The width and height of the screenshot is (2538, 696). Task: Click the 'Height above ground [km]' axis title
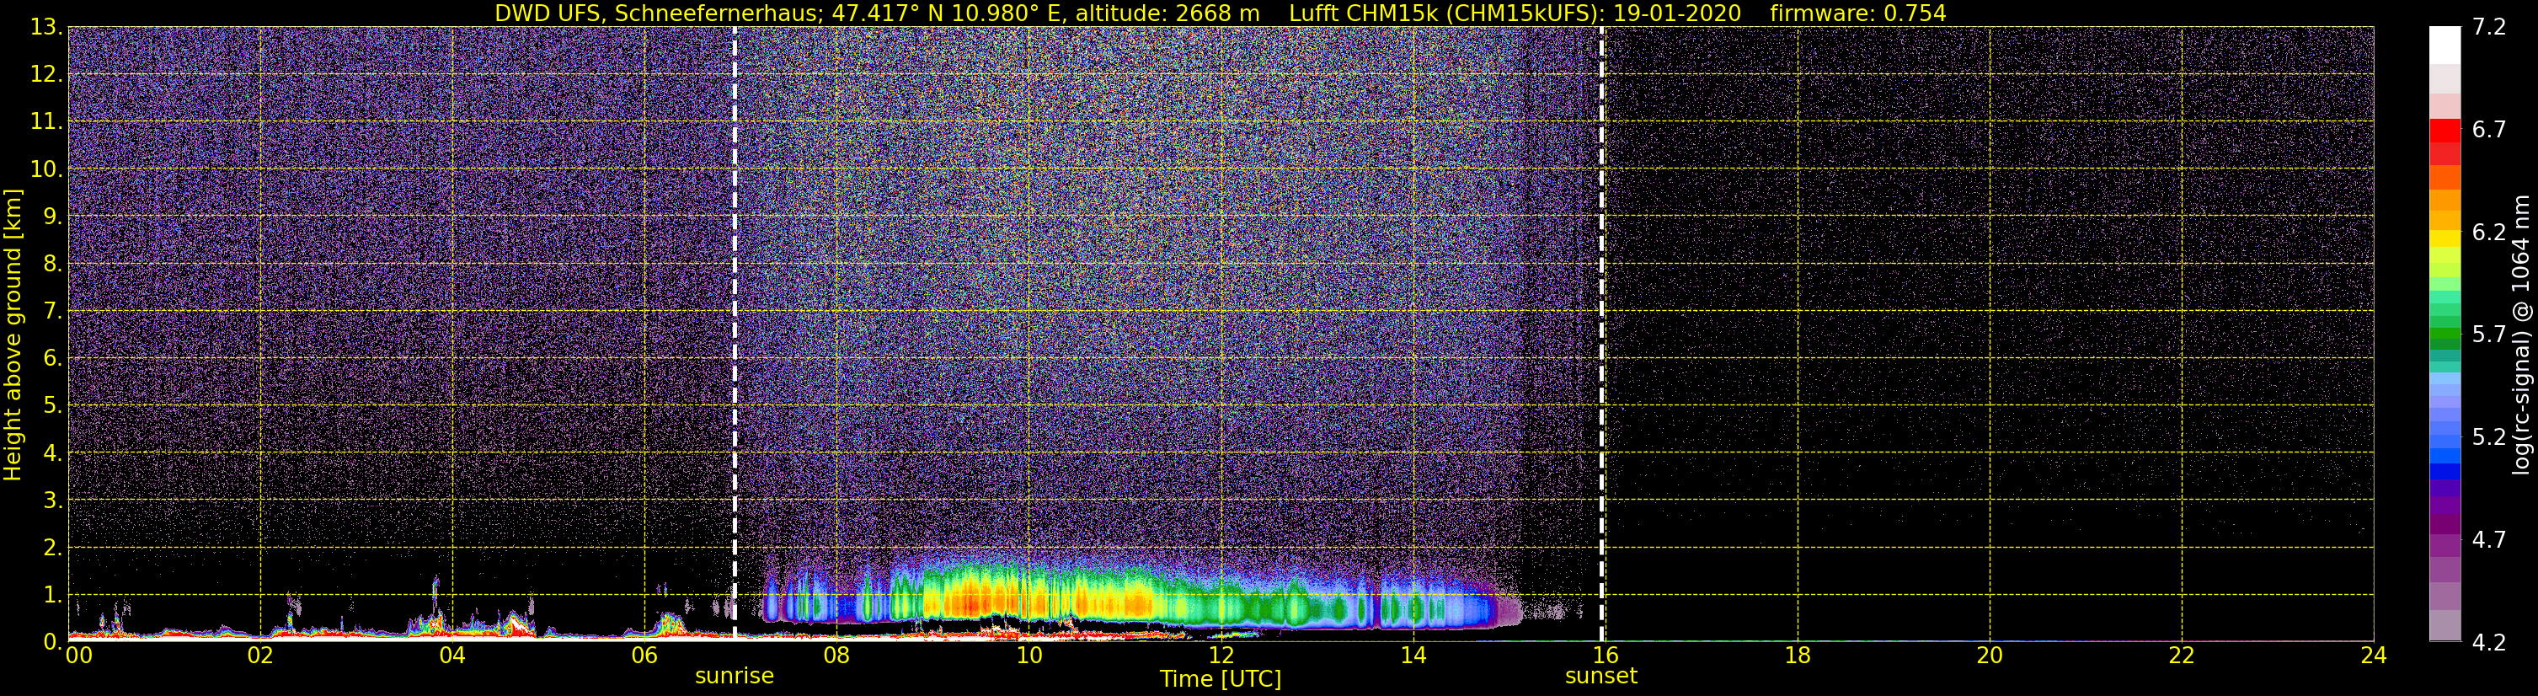(x=13, y=335)
